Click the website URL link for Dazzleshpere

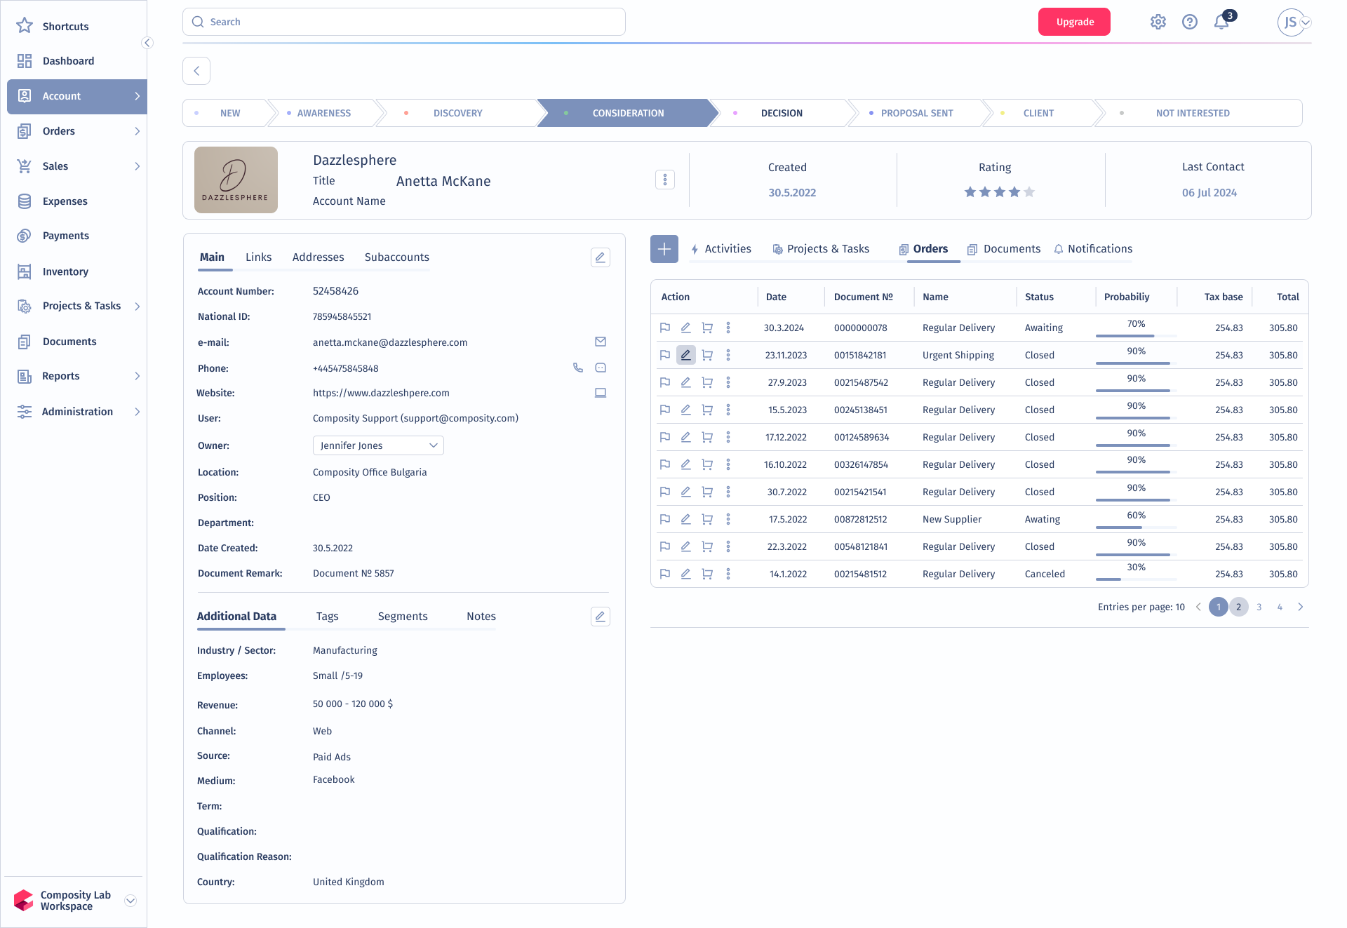[381, 393]
